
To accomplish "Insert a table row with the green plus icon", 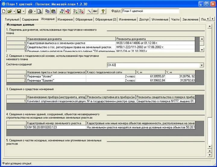I will (75, 11).
